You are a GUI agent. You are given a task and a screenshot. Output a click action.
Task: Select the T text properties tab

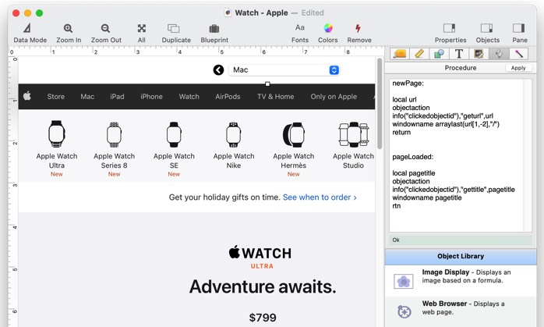458,54
